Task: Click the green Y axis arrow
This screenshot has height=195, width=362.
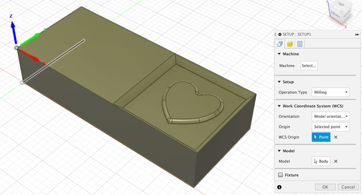Action: click(x=30, y=39)
